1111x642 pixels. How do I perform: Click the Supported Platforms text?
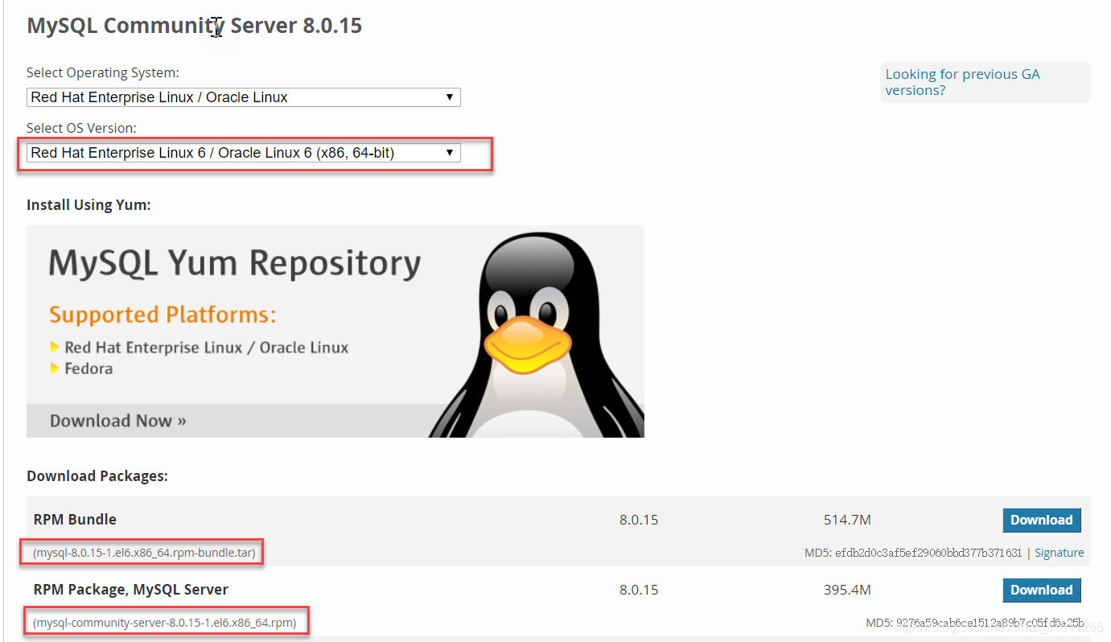tap(163, 315)
